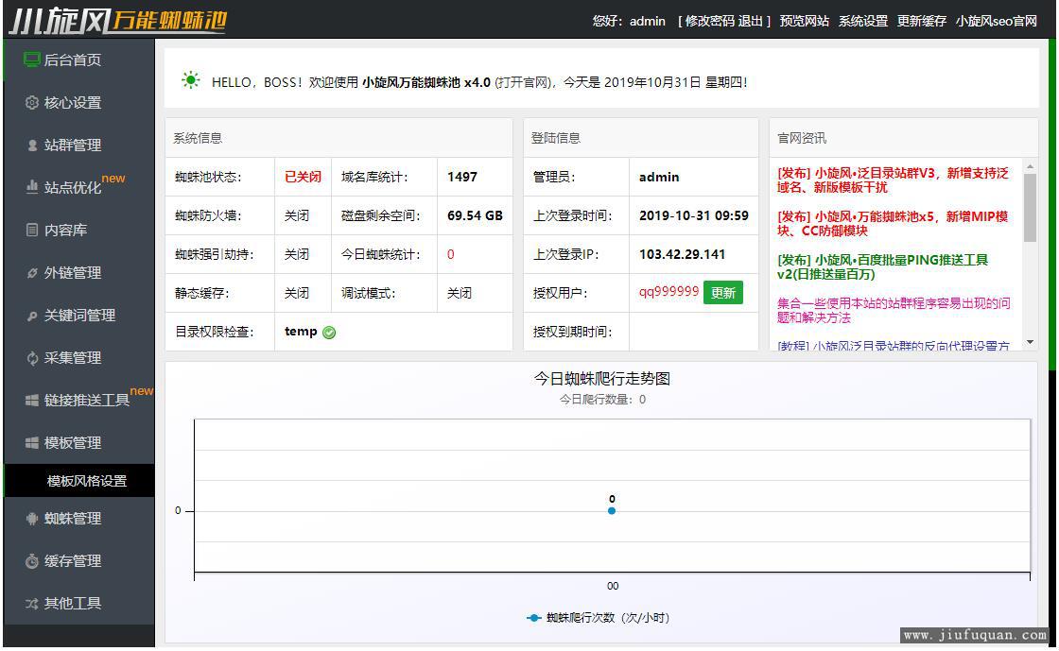Click the gear icon beside 核心设置
This screenshot has height=651, width=1059.
point(32,103)
